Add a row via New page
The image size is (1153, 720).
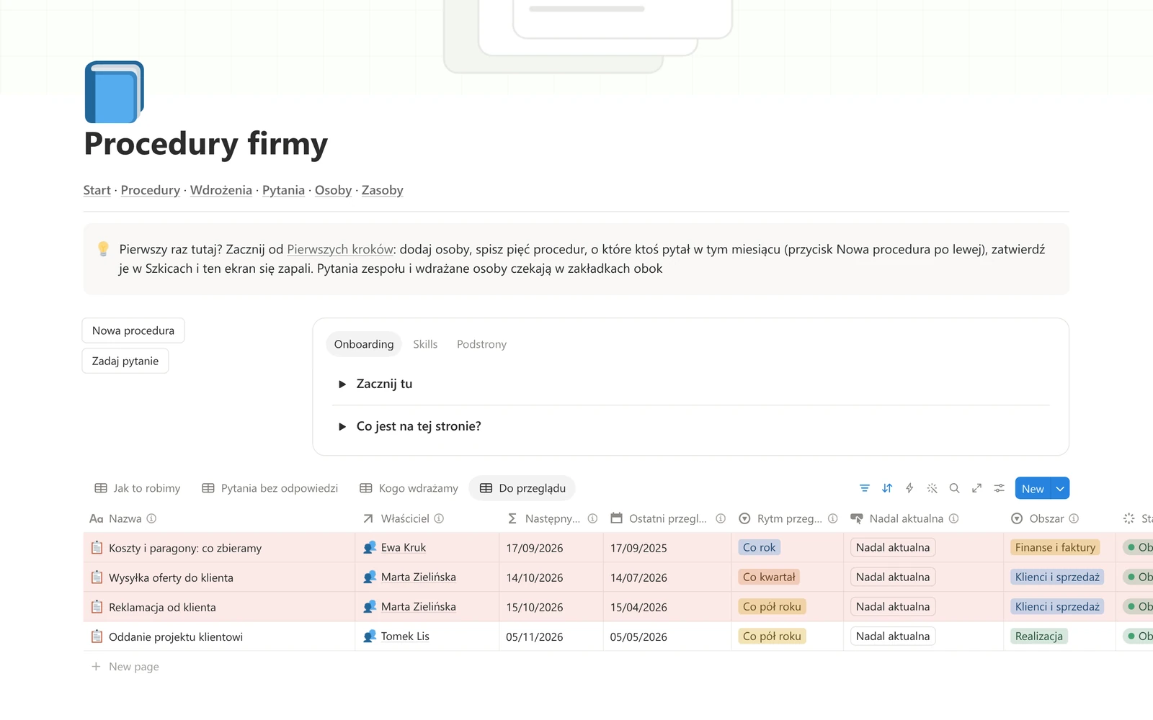tap(125, 667)
